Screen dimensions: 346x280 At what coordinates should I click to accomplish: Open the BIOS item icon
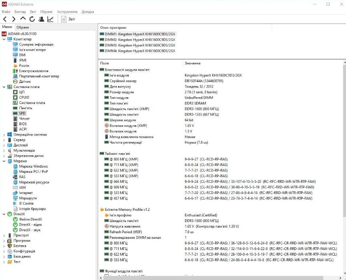(15, 124)
